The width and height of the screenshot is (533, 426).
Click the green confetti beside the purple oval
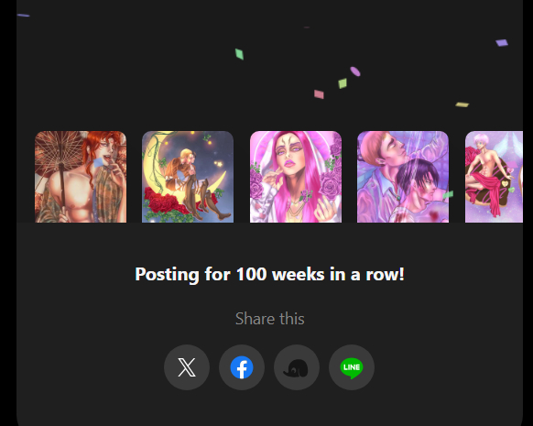343,83
